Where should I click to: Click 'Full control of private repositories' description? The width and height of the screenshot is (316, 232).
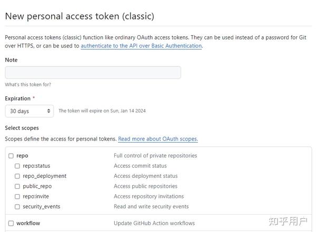tap(155, 156)
